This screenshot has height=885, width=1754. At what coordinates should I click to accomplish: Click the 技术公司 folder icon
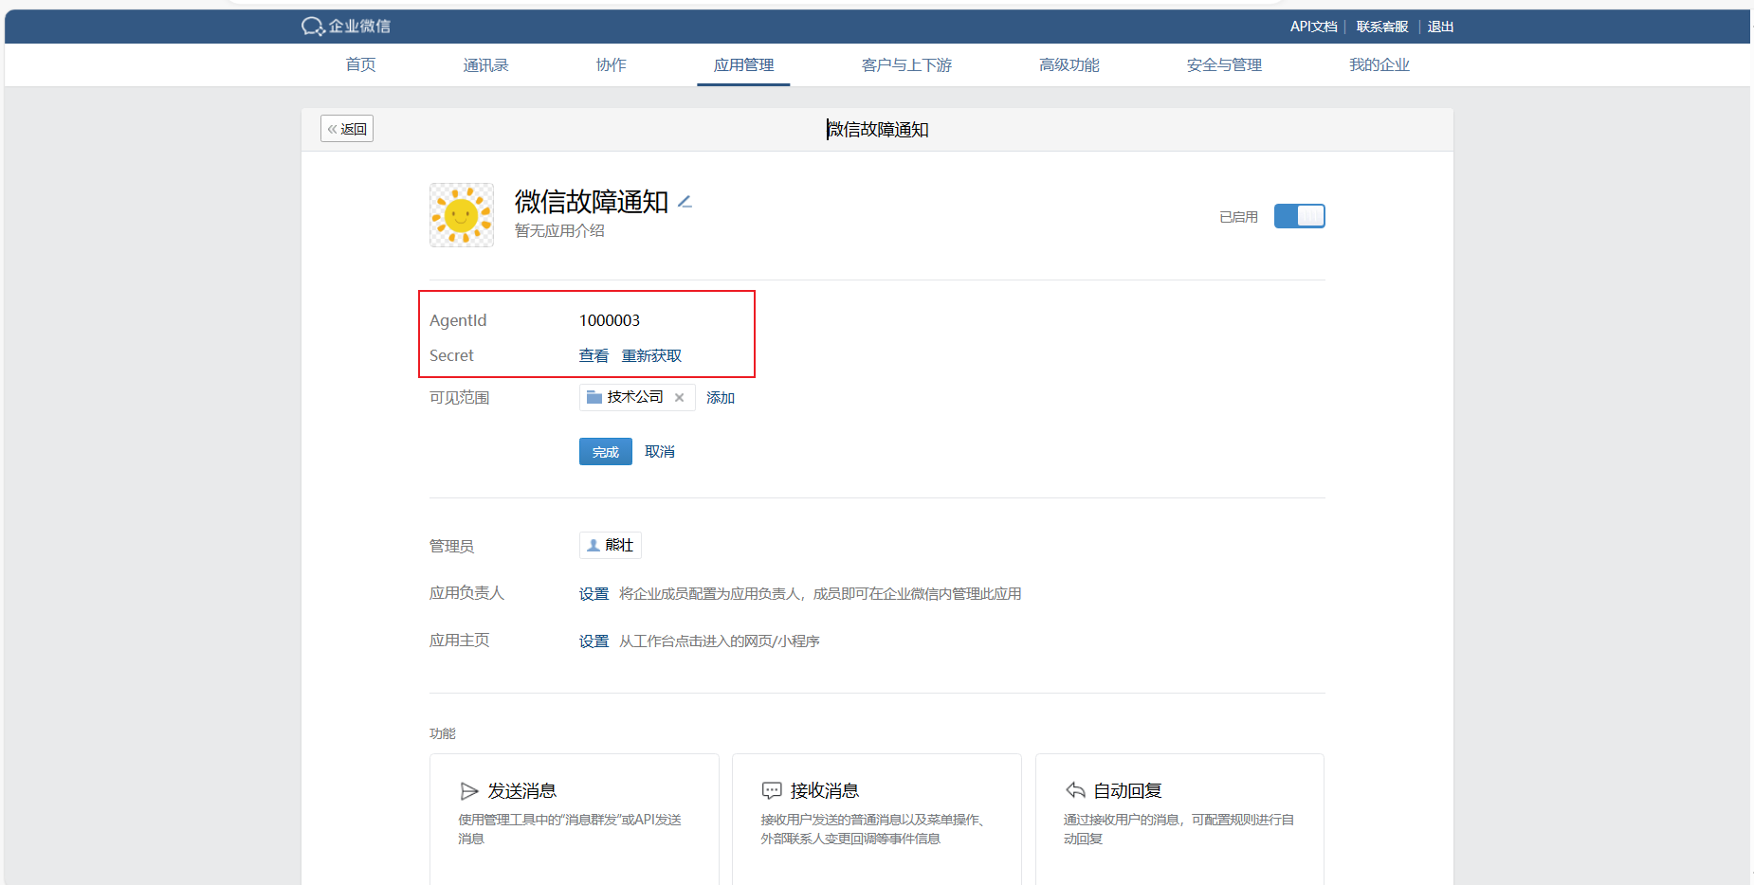(594, 397)
